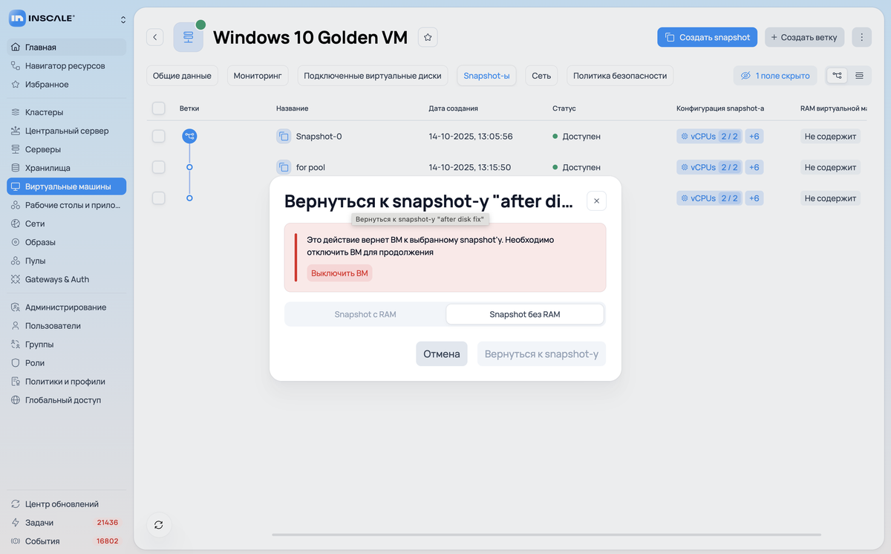Click the horizontal scrollbar under the table

click(x=546, y=535)
